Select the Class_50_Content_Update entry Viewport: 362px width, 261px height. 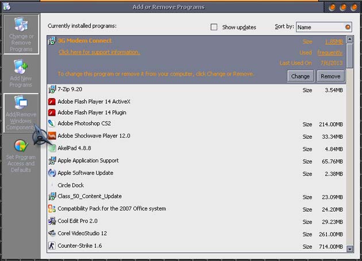tap(197, 196)
